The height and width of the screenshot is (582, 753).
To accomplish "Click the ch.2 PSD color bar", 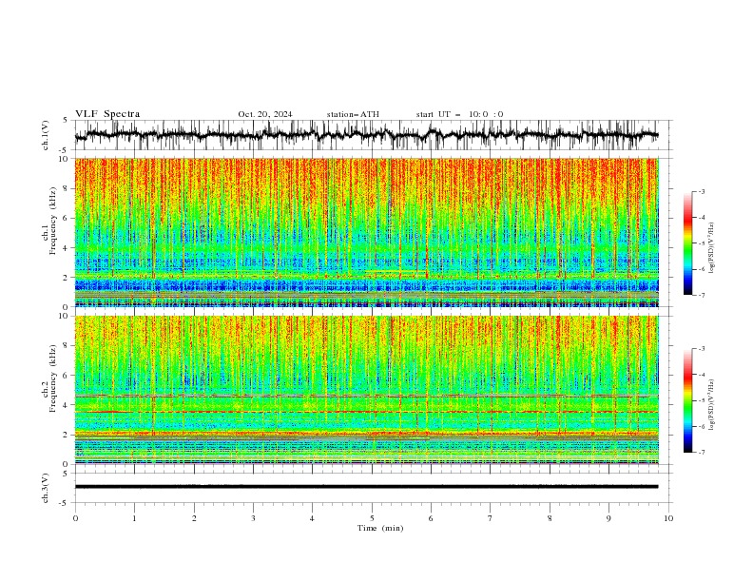I will click(687, 400).
